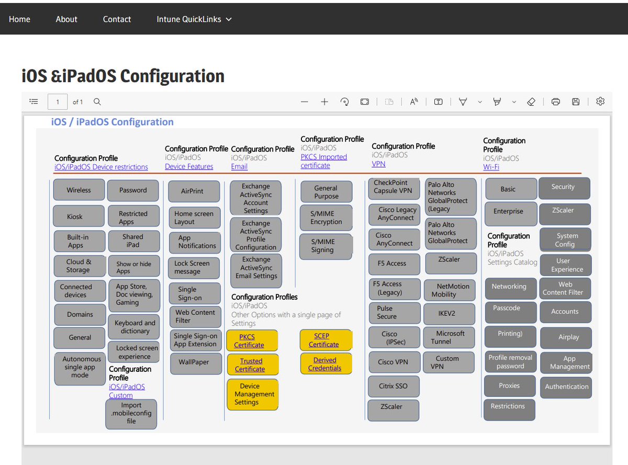Image resolution: width=628 pixels, height=465 pixels.
Task: Click the Derived Credentials yellow box
Action: coord(326,364)
